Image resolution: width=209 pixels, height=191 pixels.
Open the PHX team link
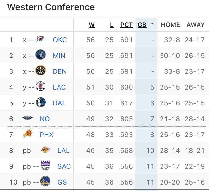[x=47, y=134]
